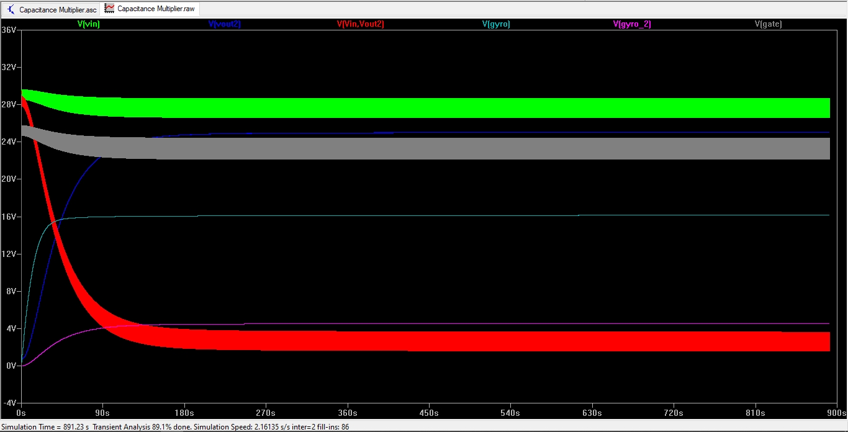This screenshot has width=848, height=432.
Task: Select the Capacitance Multiplier.raw tab
Action: click(x=151, y=9)
